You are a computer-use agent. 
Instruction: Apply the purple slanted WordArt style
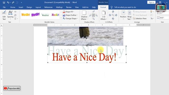[x=35, y=15]
